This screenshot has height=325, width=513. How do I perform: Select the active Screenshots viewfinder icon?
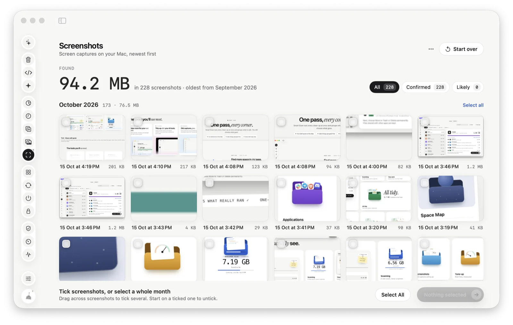coord(29,155)
